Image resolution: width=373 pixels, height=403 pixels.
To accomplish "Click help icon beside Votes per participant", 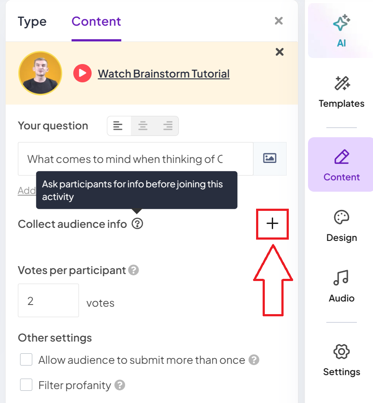I will coord(133,270).
